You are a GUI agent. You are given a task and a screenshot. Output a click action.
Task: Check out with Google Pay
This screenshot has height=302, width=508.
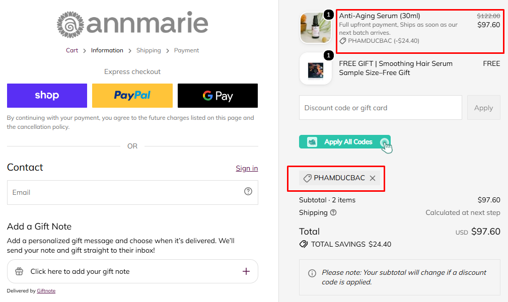click(217, 96)
